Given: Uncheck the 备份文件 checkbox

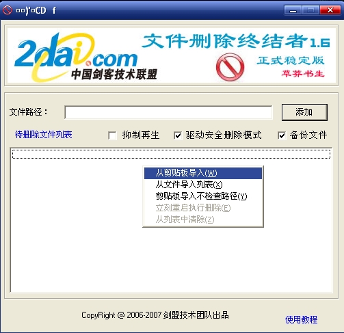Looking at the screenshot, I should click(282, 135).
